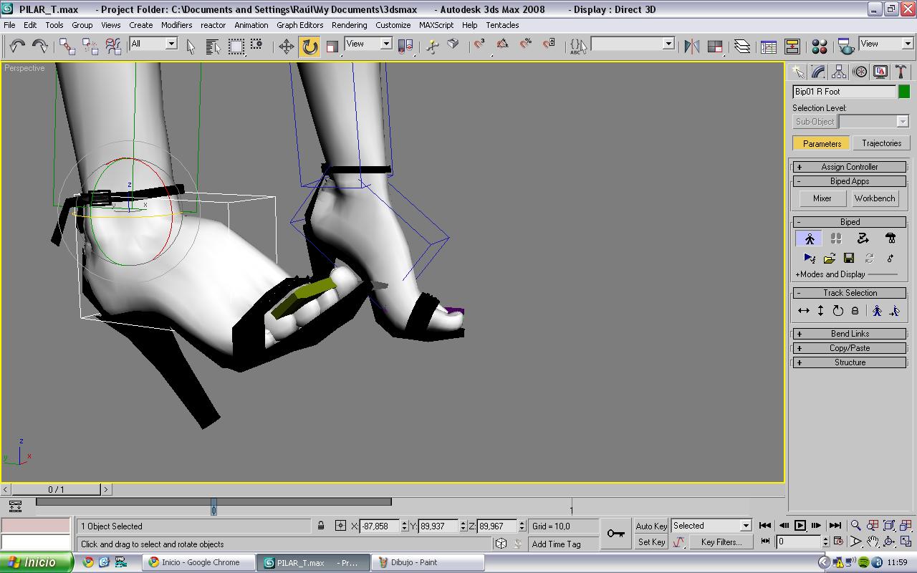Toggle the Selection Lock padlock
This screenshot has width=917, height=573.
pyautogui.click(x=321, y=526)
